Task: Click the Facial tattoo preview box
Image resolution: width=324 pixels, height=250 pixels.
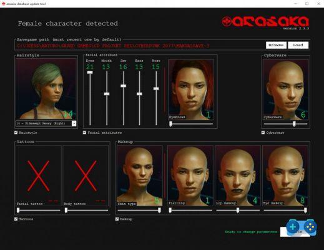Action: point(39,176)
